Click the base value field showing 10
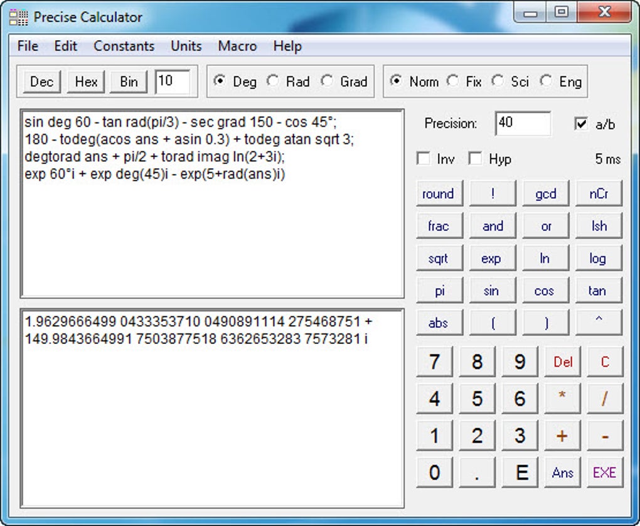 pyautogui.click(x=173, y=82)
